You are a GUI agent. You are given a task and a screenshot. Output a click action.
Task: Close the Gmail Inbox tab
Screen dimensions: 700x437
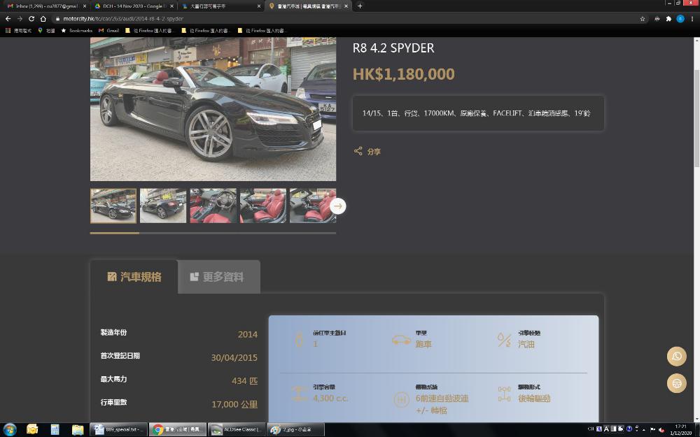click(x=85, y=6)
